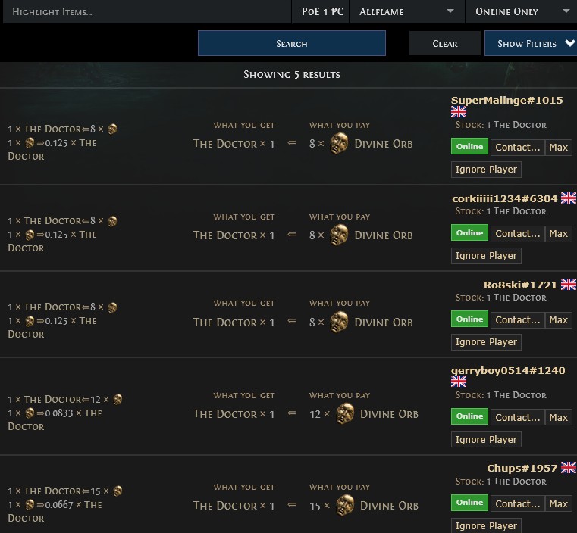Click the UK flag under gerryboy0514#1240

click(459, 382)
